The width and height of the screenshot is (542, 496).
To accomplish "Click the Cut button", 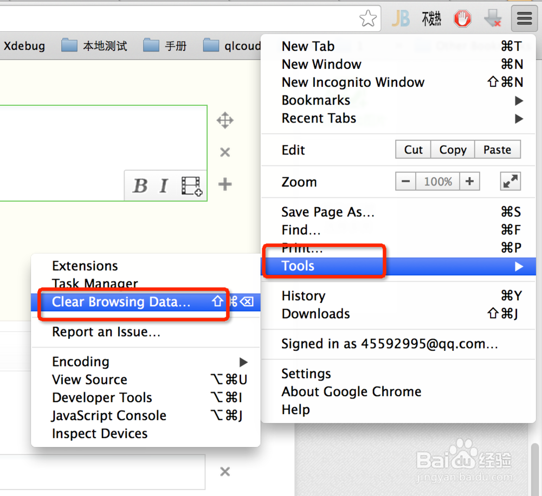I will tap(414, 149).
